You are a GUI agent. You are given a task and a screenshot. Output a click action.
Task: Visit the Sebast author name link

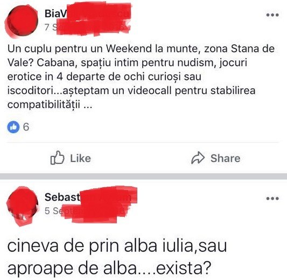coord(62,197)
